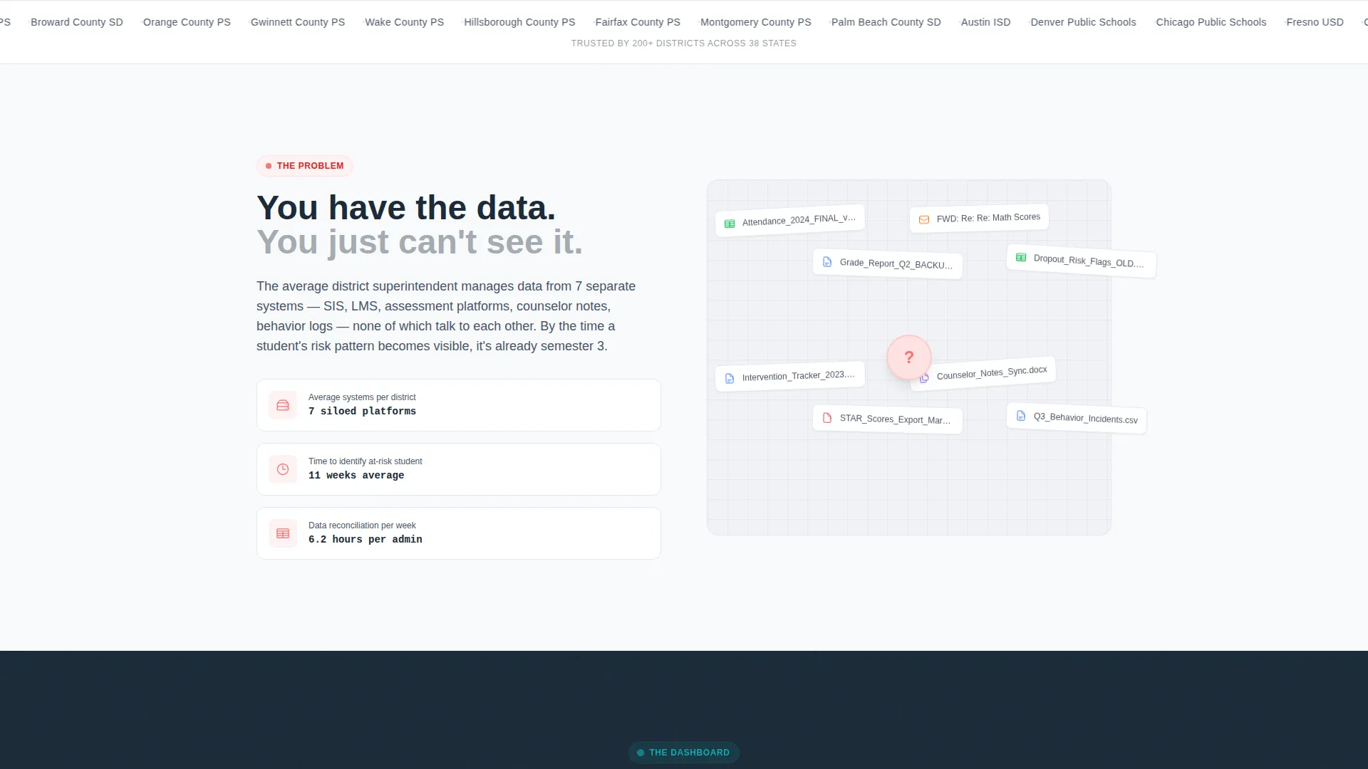1368x769 pixels.
Task: Click Orange County PS in the ticker
Action: (187, 22)
